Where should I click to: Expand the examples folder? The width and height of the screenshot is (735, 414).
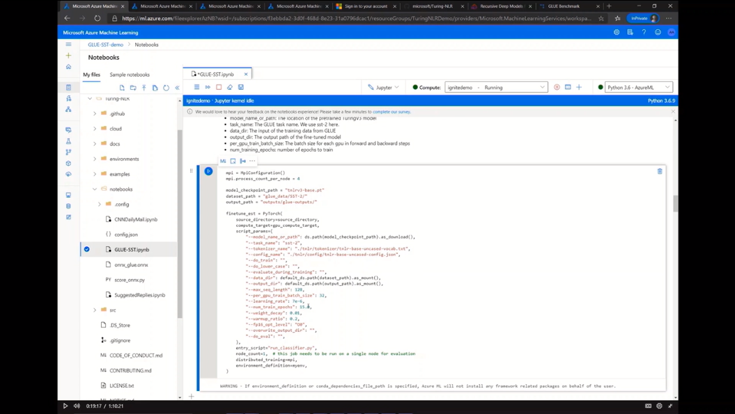point(95,174)
